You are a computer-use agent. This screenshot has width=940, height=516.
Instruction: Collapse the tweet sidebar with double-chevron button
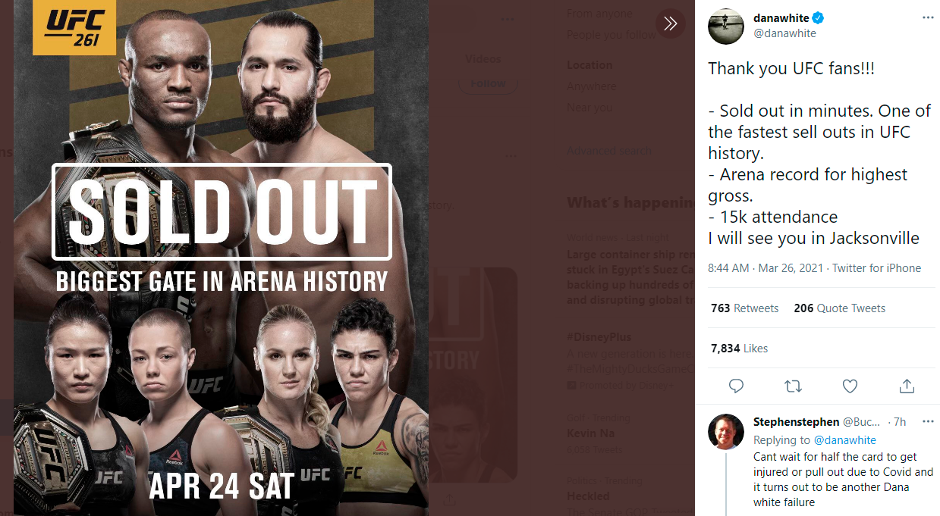tap(670, 23)
